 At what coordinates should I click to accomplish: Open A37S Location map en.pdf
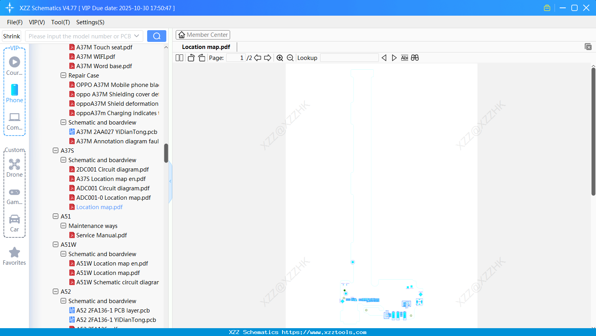point(111,179)
